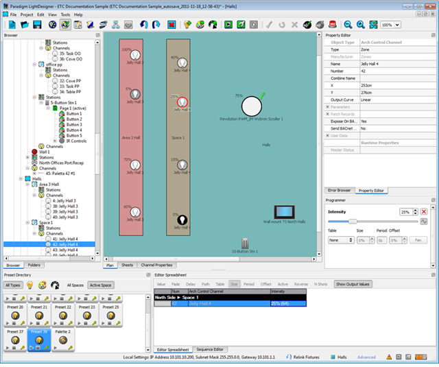Viewport: 439px width, 367px height.
Task: Switch to the Sheets tab
Action: (x=128, y=265)
